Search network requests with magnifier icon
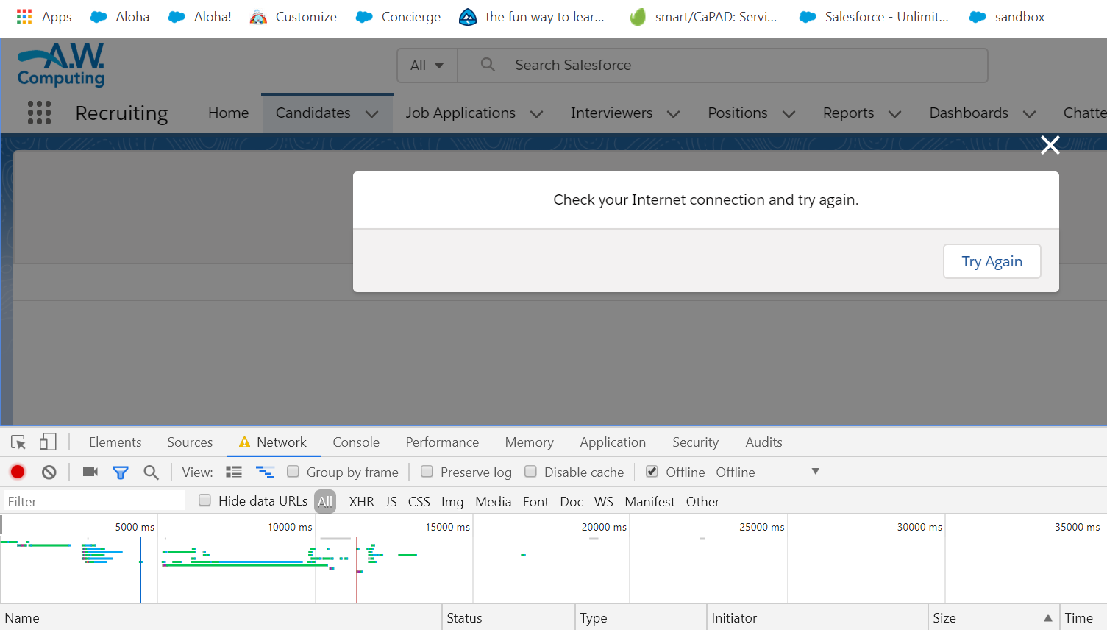The image size is (1107, 630). pyautogui.click(x=151, y=471)
